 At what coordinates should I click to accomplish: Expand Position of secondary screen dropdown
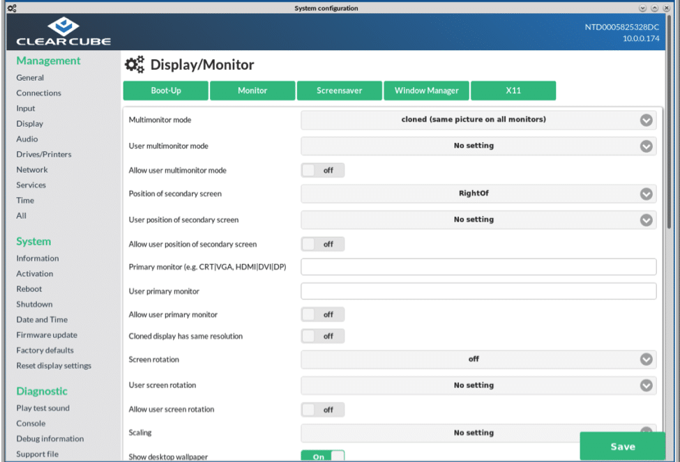click(478, 194)
